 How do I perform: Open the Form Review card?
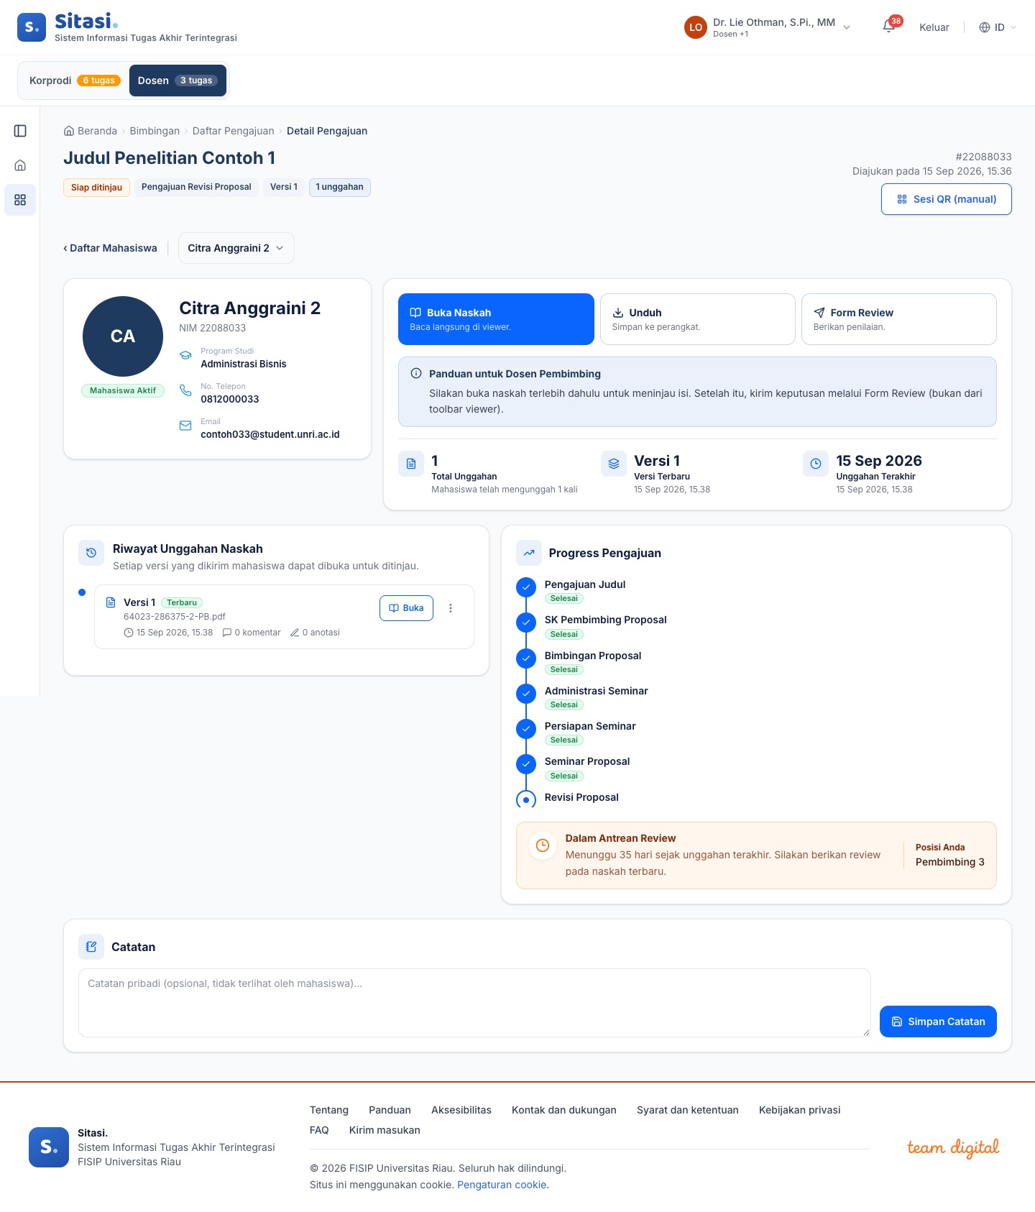[x=899, y=319]
